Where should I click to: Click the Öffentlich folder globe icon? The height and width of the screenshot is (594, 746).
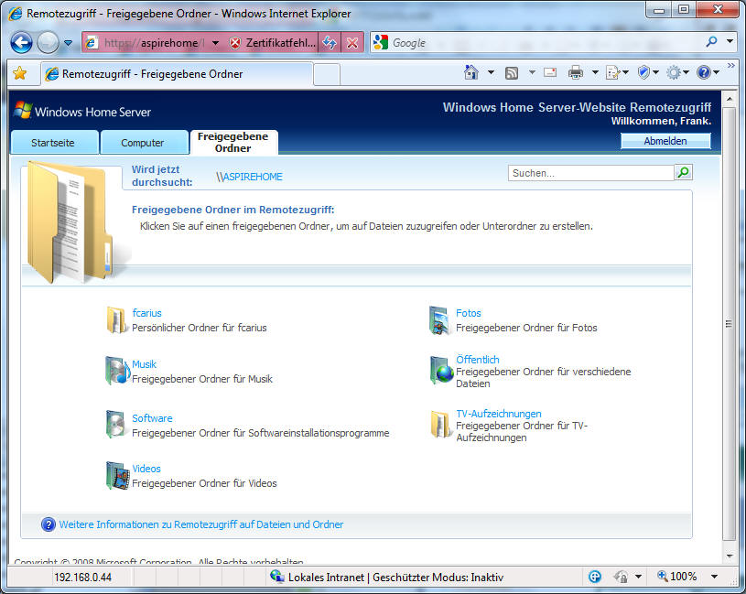441,370
